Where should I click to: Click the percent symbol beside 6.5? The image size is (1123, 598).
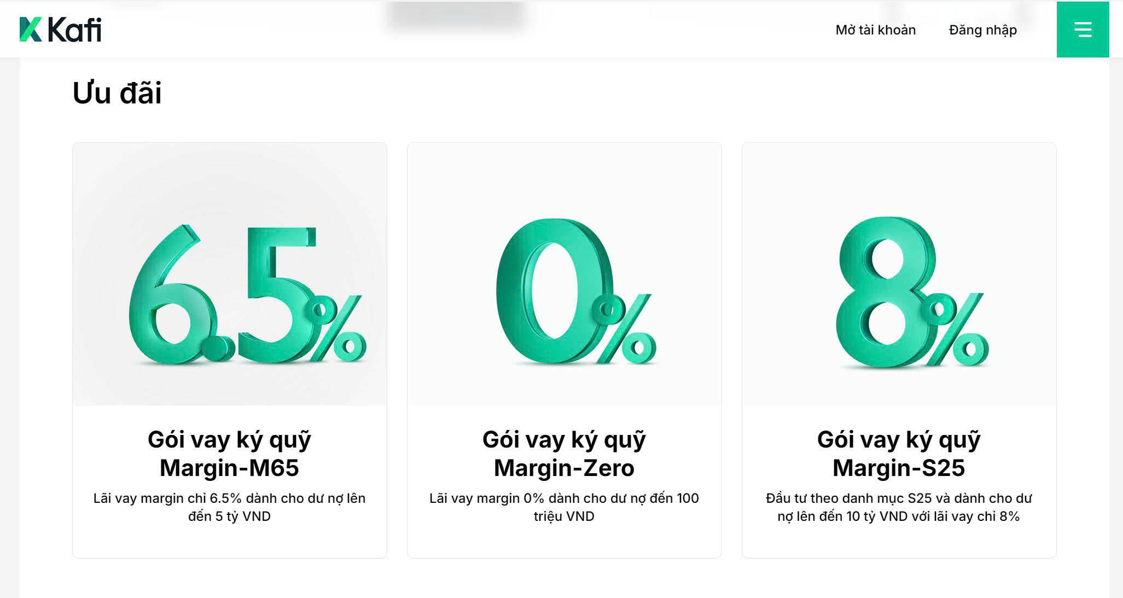(336, 328)
